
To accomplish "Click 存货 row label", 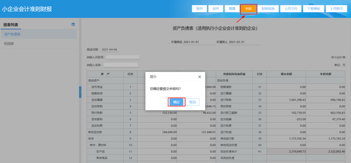I will tap(91, 139).
